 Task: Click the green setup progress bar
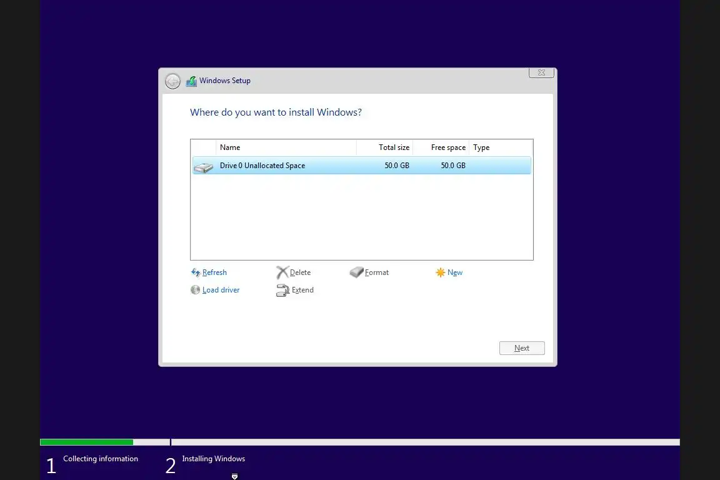[87, 442]
